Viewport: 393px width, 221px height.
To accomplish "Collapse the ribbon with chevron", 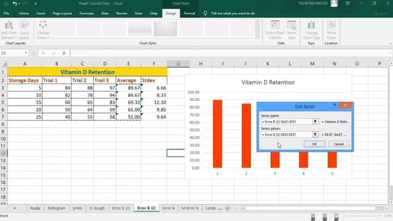I will coord(391,44).
